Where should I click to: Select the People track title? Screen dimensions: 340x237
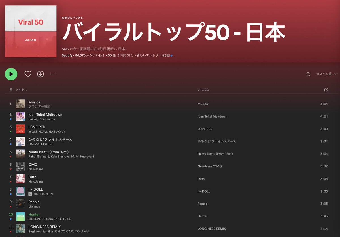(x=34, y=202)
